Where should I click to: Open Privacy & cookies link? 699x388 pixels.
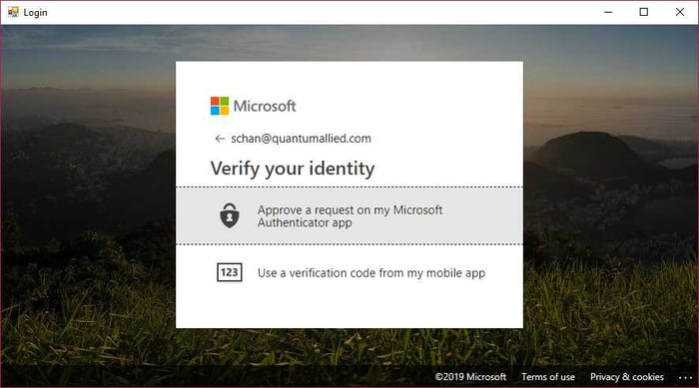point(627,377)
